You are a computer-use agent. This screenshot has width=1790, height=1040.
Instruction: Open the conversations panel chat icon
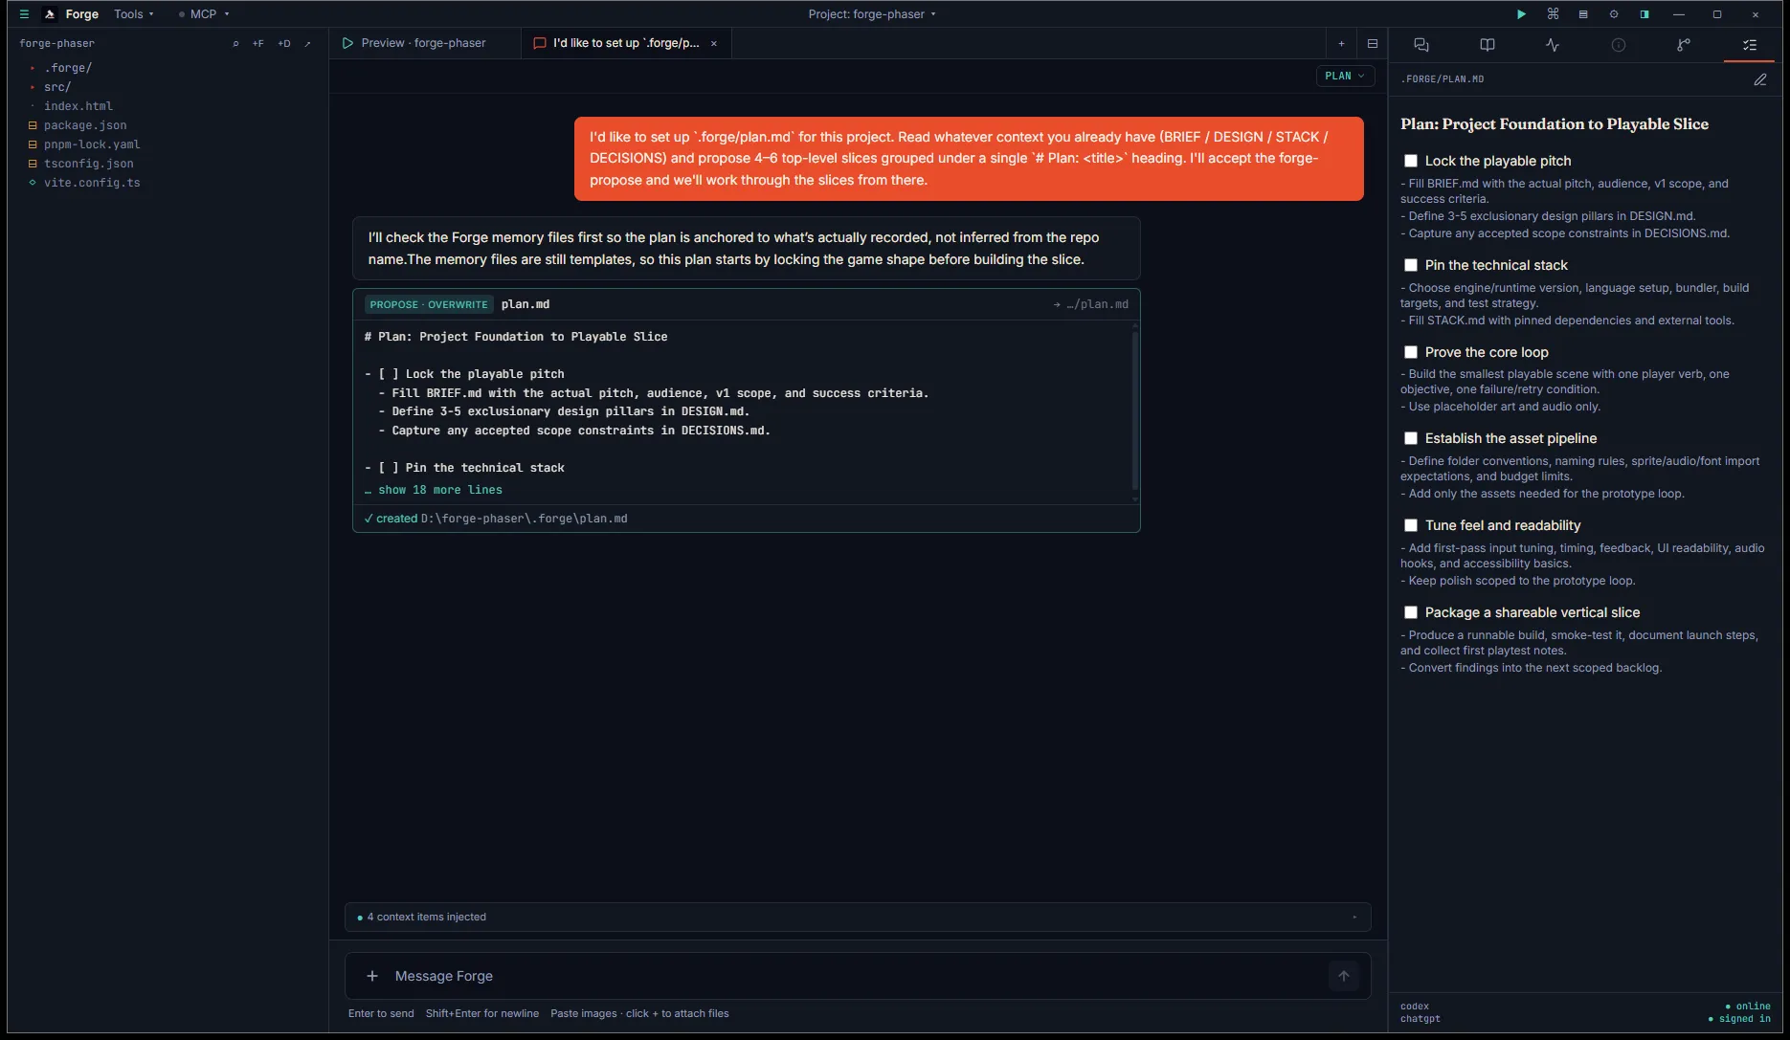click(1421, 45)
